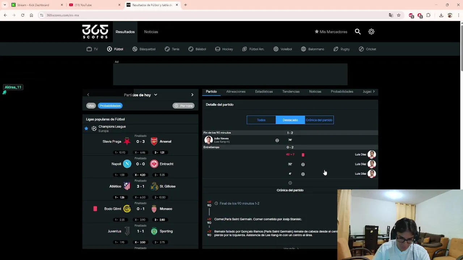Select the Béisbol sport category

[x=197, y=49]
